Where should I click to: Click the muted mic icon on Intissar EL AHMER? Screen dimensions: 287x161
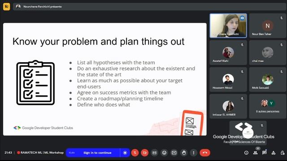coord(242,98)
